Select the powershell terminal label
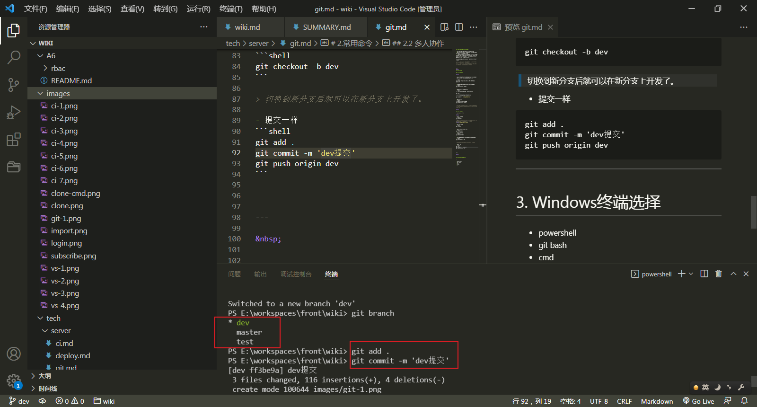The image size is (757, 407). coord(651,274)
